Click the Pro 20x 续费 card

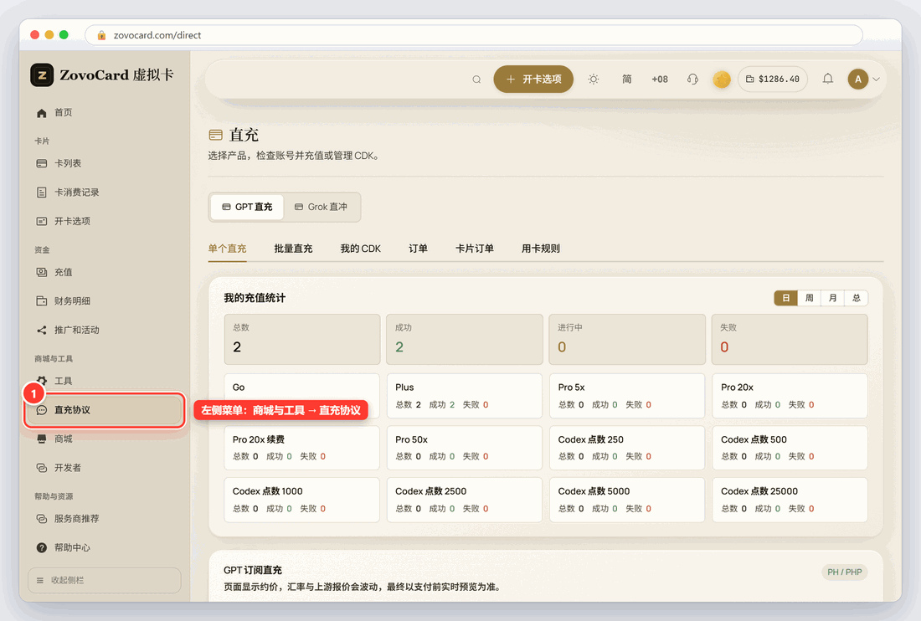[302, 448]
